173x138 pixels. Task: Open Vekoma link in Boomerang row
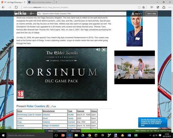46,115
